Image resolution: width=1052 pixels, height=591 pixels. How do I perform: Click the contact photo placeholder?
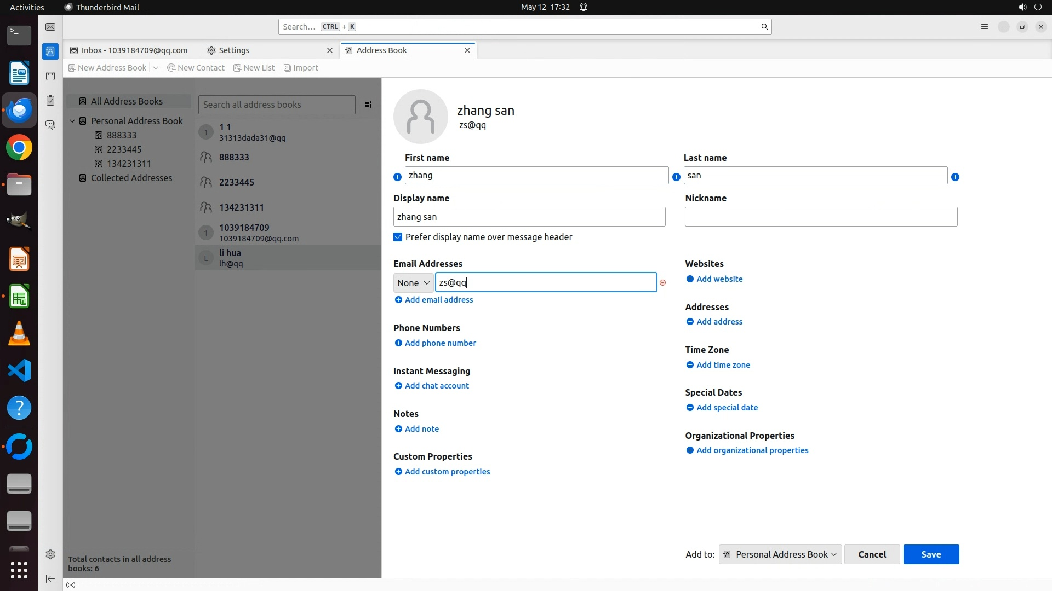tap(420, 117)
